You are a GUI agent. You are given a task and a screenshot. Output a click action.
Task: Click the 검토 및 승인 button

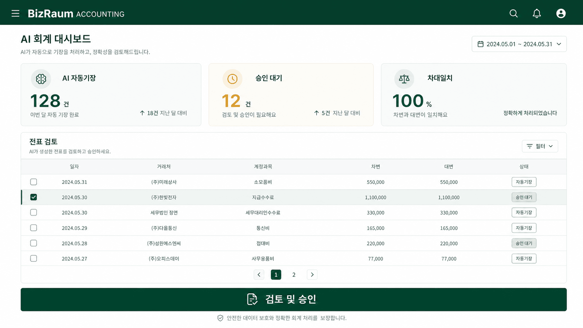click(x=294, y=299)
